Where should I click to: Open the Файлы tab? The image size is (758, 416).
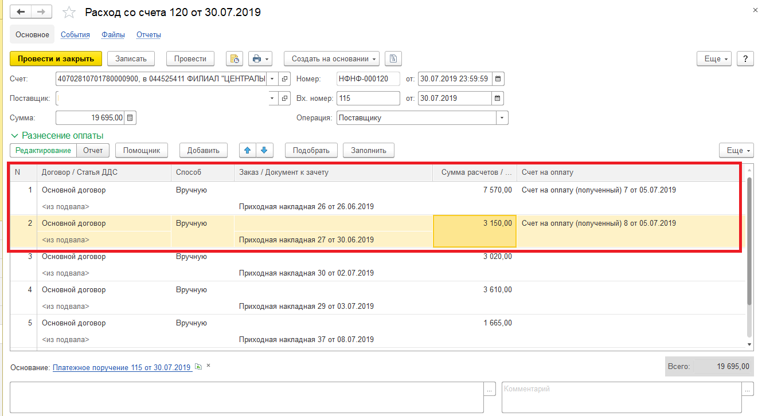[113, 35]
